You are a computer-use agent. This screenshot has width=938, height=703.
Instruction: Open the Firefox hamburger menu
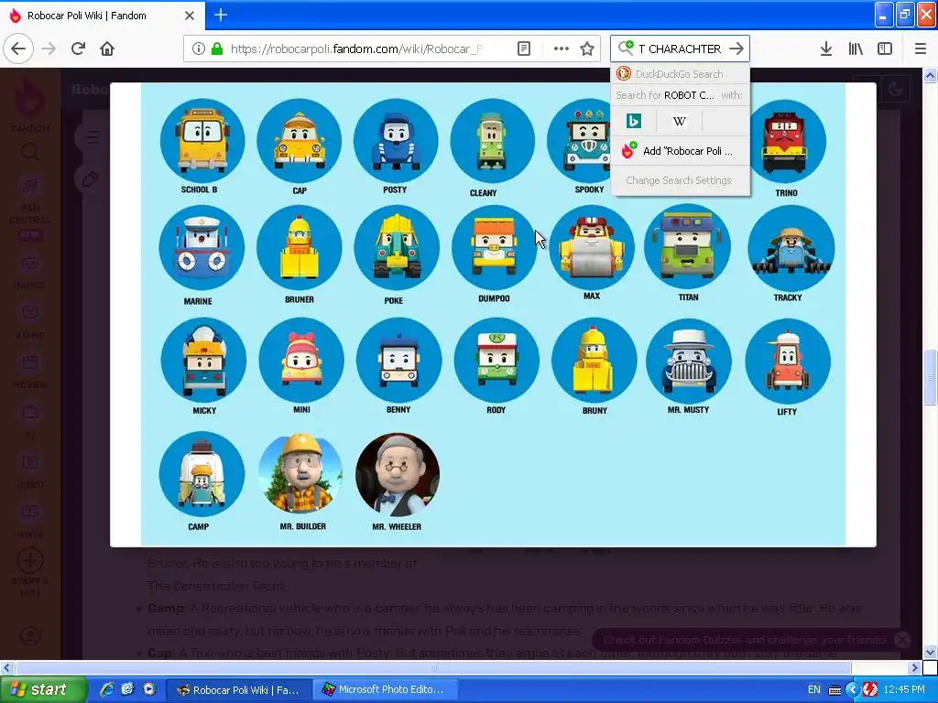921,49
